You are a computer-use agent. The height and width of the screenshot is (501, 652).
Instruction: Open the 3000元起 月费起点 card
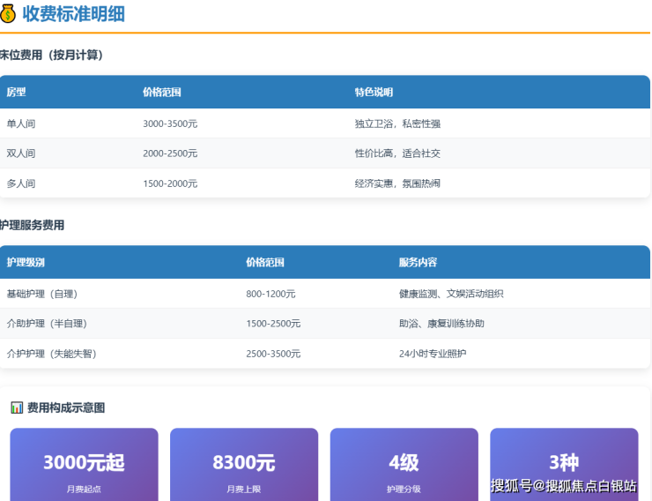click(84, 465)
